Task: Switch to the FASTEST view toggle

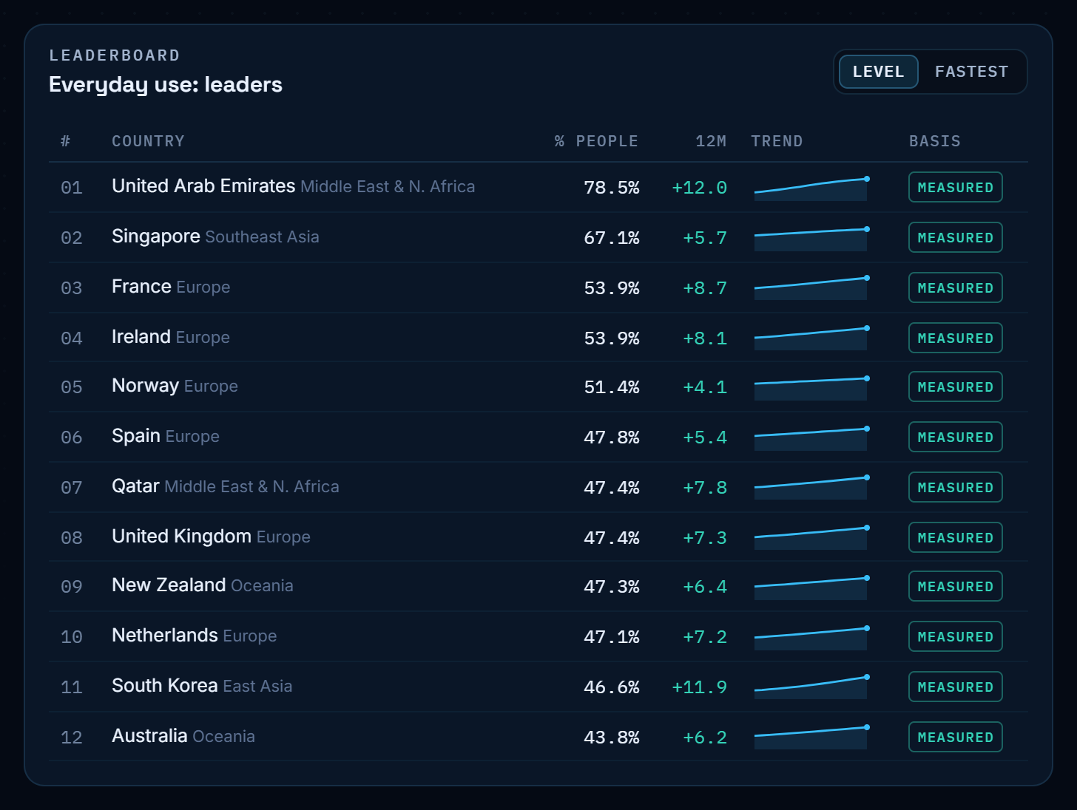Action: point(971,72)
